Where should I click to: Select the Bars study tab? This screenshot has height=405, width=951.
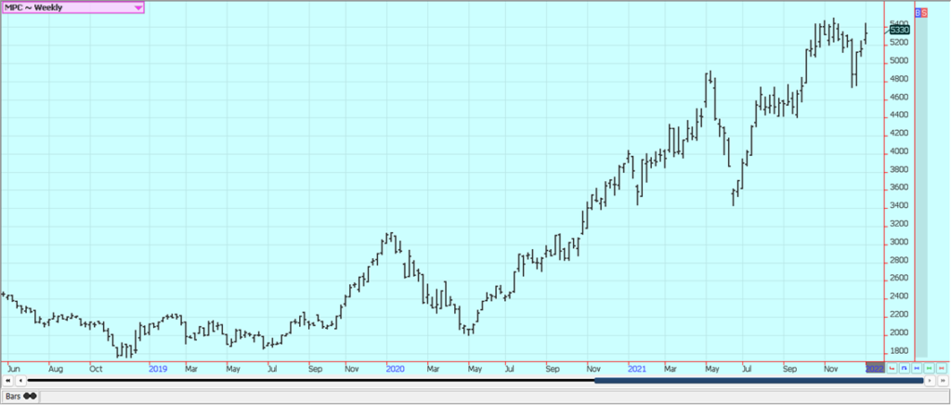tap(22, 395)
